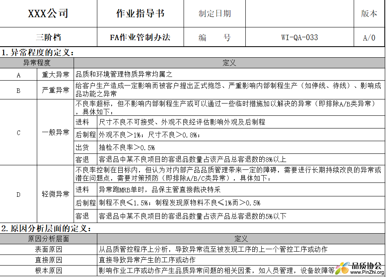
Task: Select the '一般异常' cell
Action: 55,133
